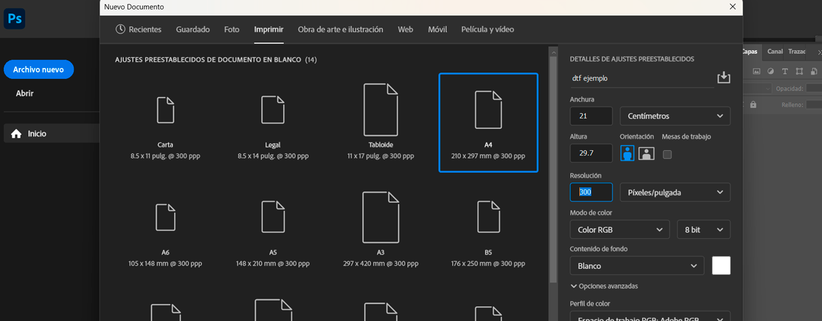Choose the Legal document preset

tap(272, 123)
